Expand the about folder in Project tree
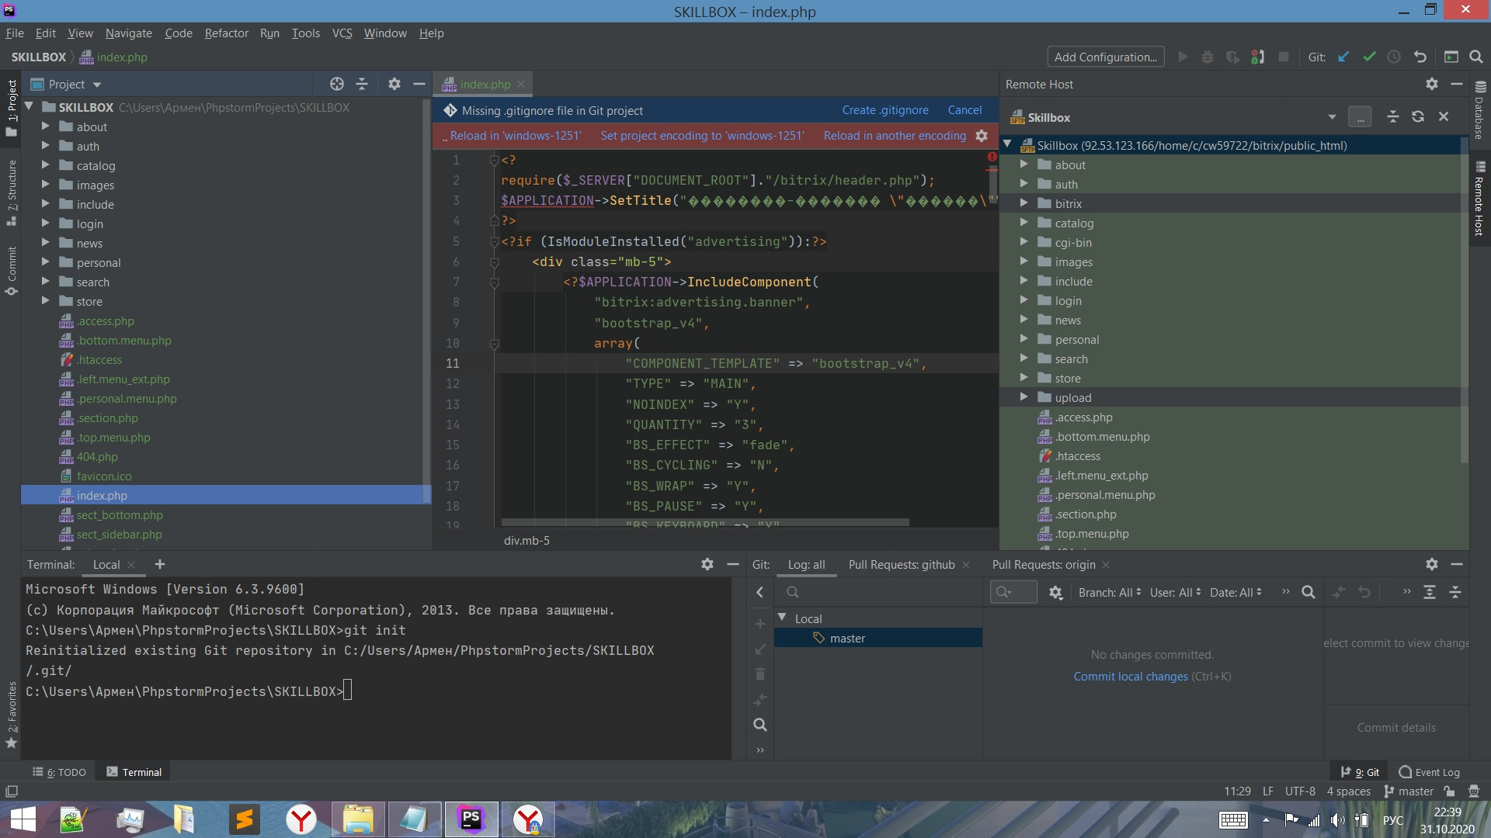Screen dimensions: 1491x838 45,126
